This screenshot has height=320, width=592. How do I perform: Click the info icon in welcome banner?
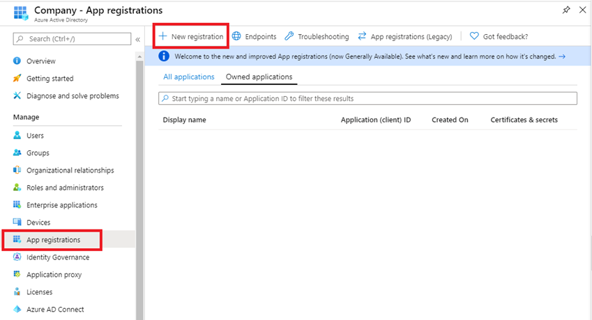(x=163, y=56)
